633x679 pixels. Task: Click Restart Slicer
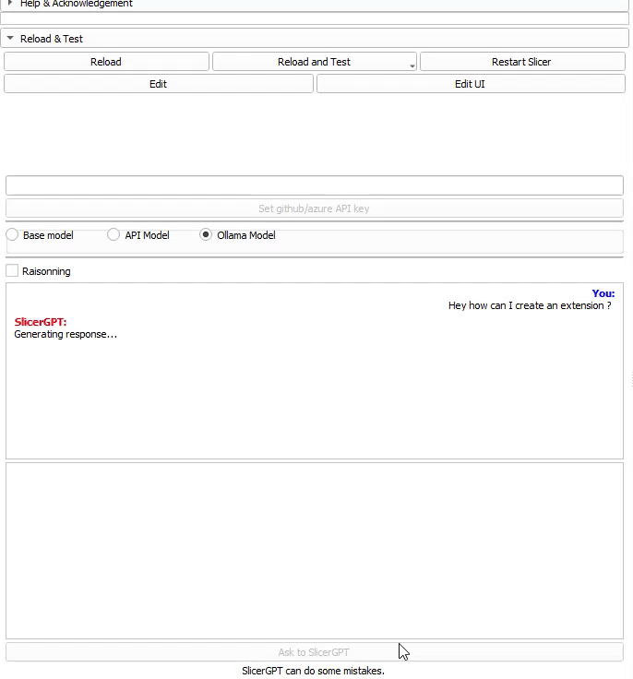coord(521,62)
